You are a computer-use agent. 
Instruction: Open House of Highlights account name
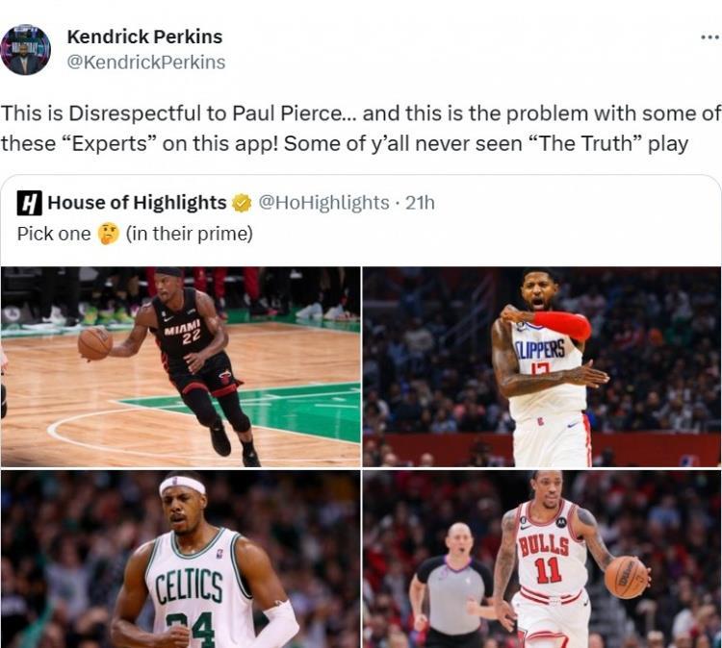click(137, 202)
